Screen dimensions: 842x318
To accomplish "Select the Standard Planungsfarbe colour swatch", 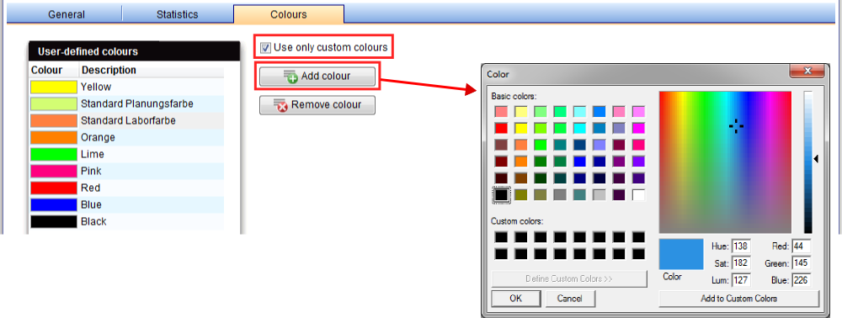I will (x=54, y=103).
